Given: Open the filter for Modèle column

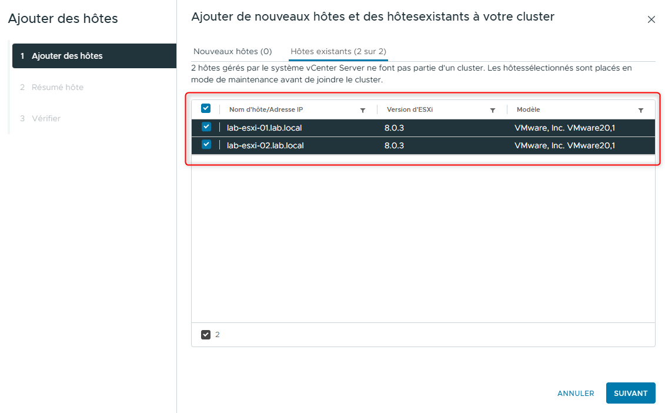Looking at the screenshot, I should (x=641, y=110).
